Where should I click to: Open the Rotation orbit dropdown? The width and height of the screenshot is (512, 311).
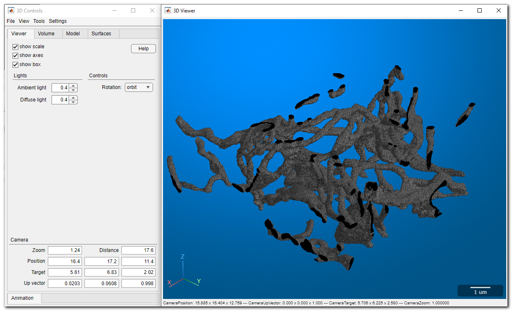tap(139, 87)
